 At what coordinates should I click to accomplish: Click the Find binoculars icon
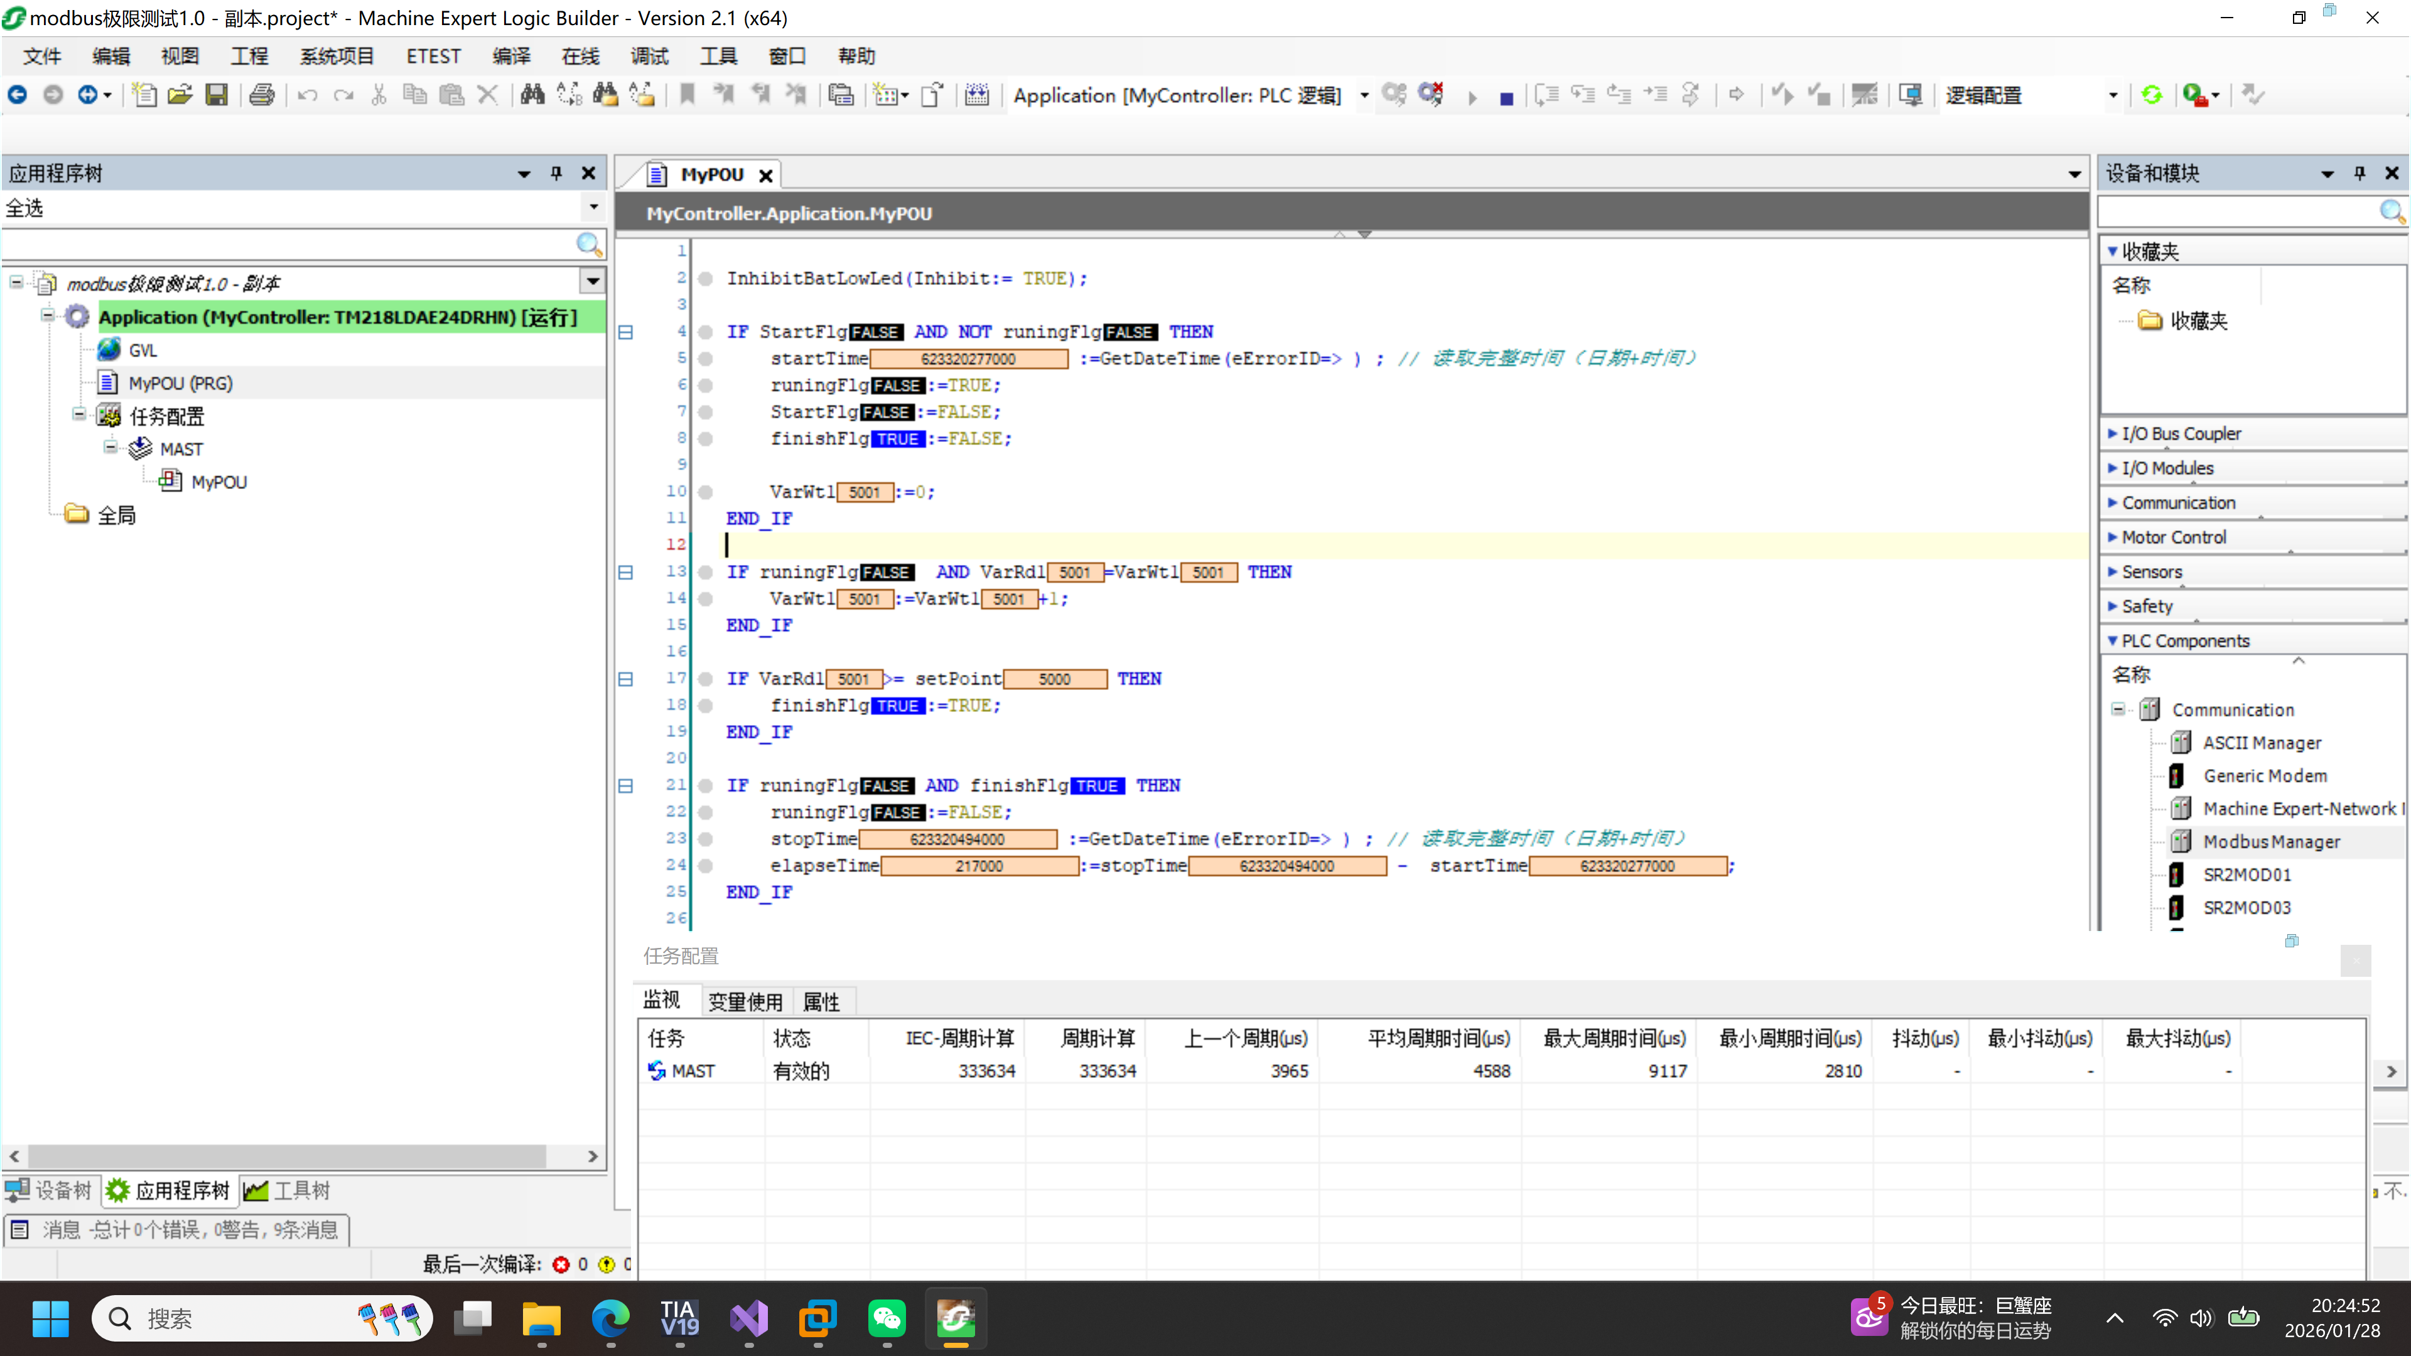(532, 95)
